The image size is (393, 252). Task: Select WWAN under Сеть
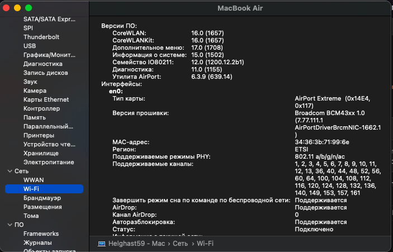coord(34,180)
